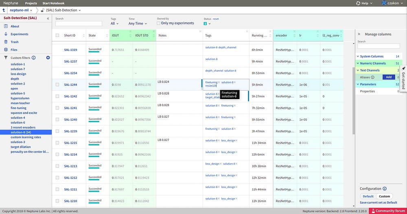Remove the Tags column with its x
The image size is (407, 214).
247,31
